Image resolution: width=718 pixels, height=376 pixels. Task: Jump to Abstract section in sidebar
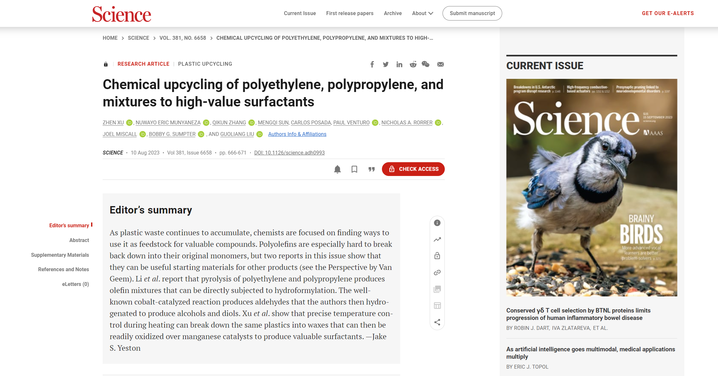point(79,240)
